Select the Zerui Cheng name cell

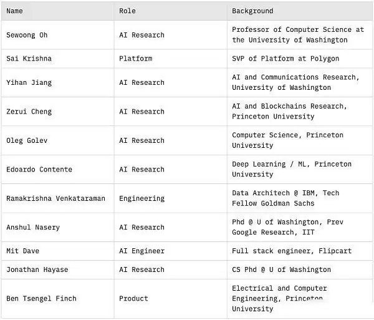pos(29,112)
